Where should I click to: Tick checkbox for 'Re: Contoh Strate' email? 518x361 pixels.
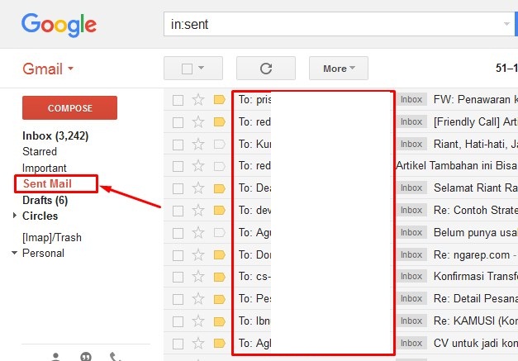[x=178, y=211]
